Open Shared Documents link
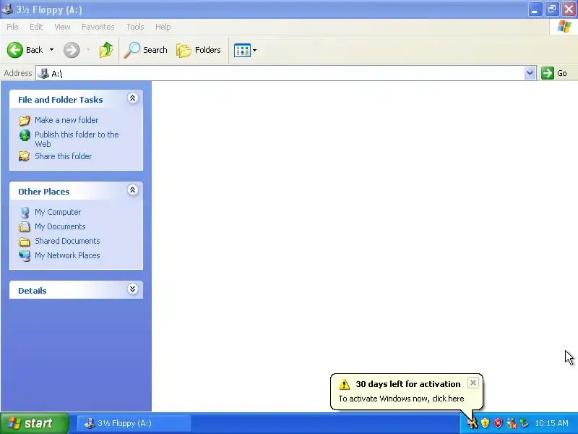The height and width of the screenshot is (434, 578). [x=67, y=241]
